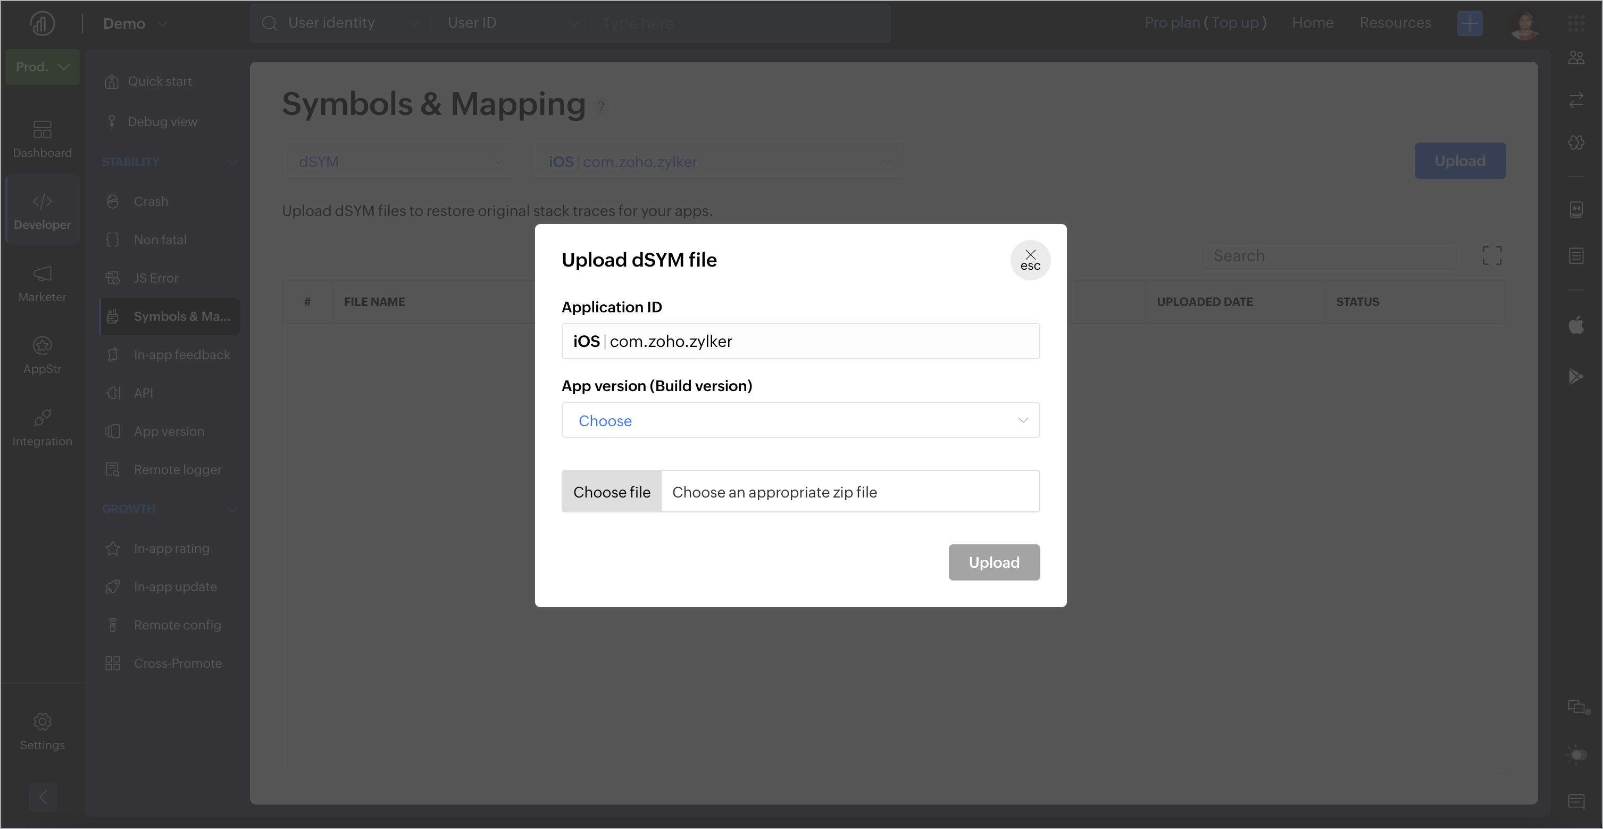
Task: Open the Crash menu item
Action: [x=151, y=202]
